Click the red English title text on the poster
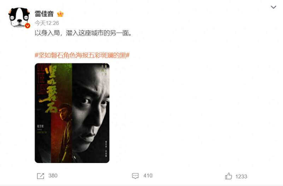 click(41, 79)
